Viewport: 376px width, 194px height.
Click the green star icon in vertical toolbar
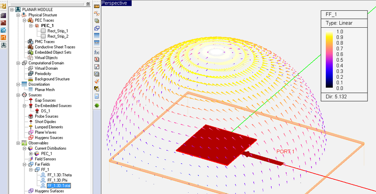click(x=96, y=105)
